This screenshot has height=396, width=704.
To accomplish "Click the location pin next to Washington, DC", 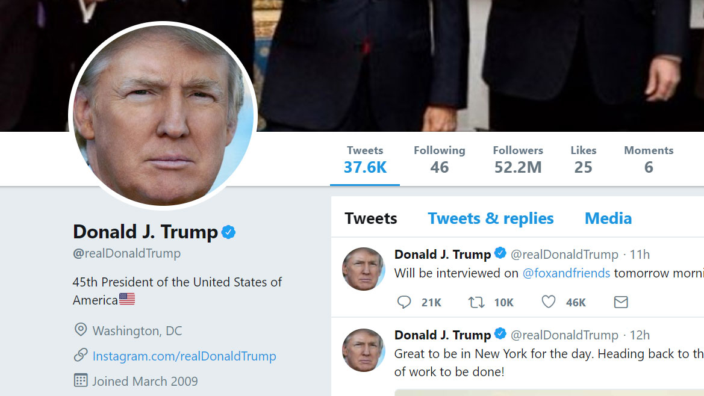I will [80, 330].
